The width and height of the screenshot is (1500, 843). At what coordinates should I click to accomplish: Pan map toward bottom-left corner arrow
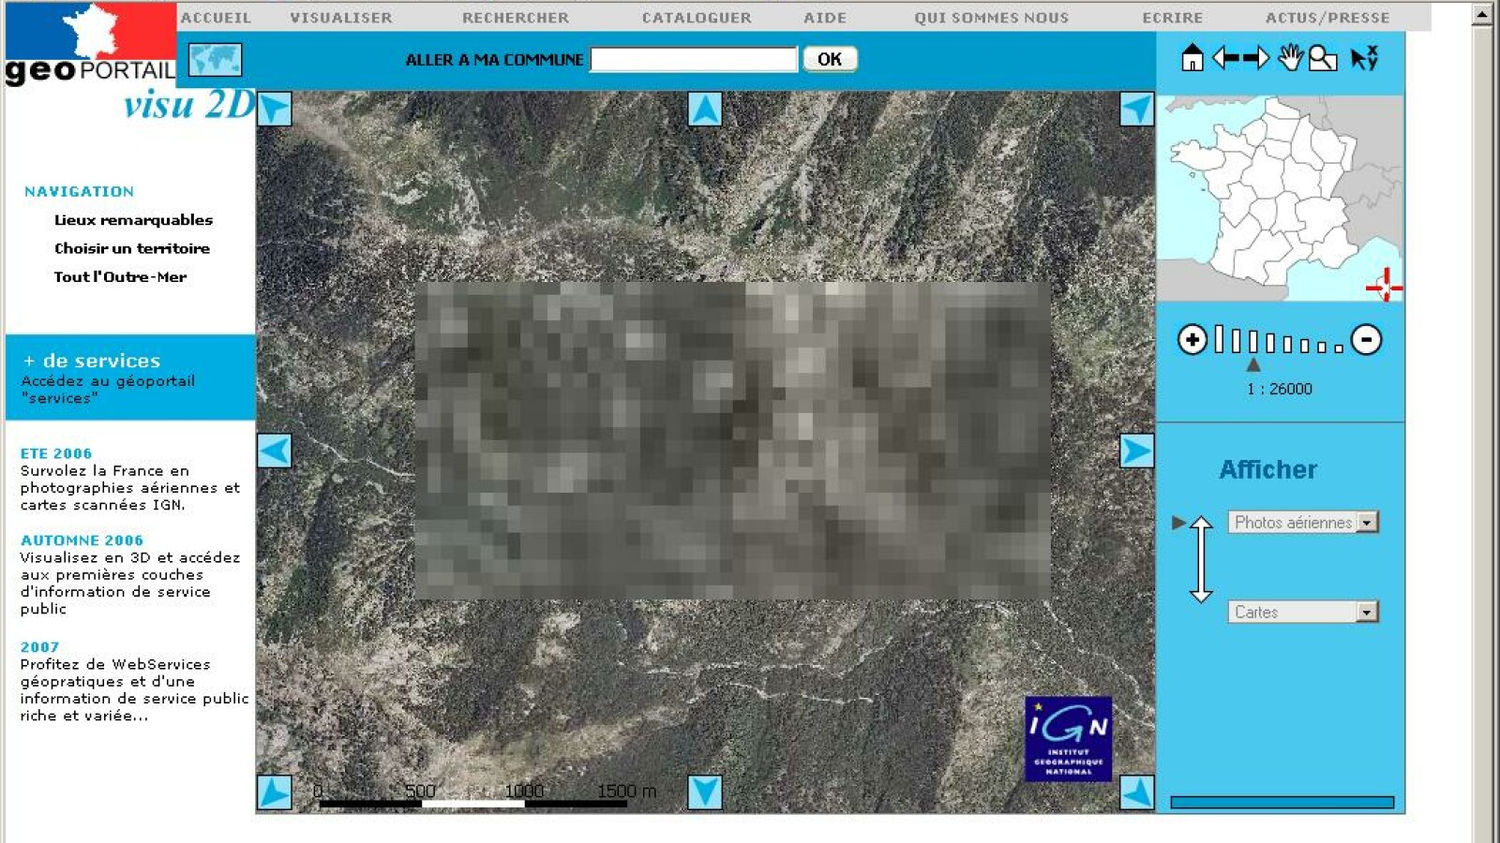pyautogui.click(x=275, y=792)
